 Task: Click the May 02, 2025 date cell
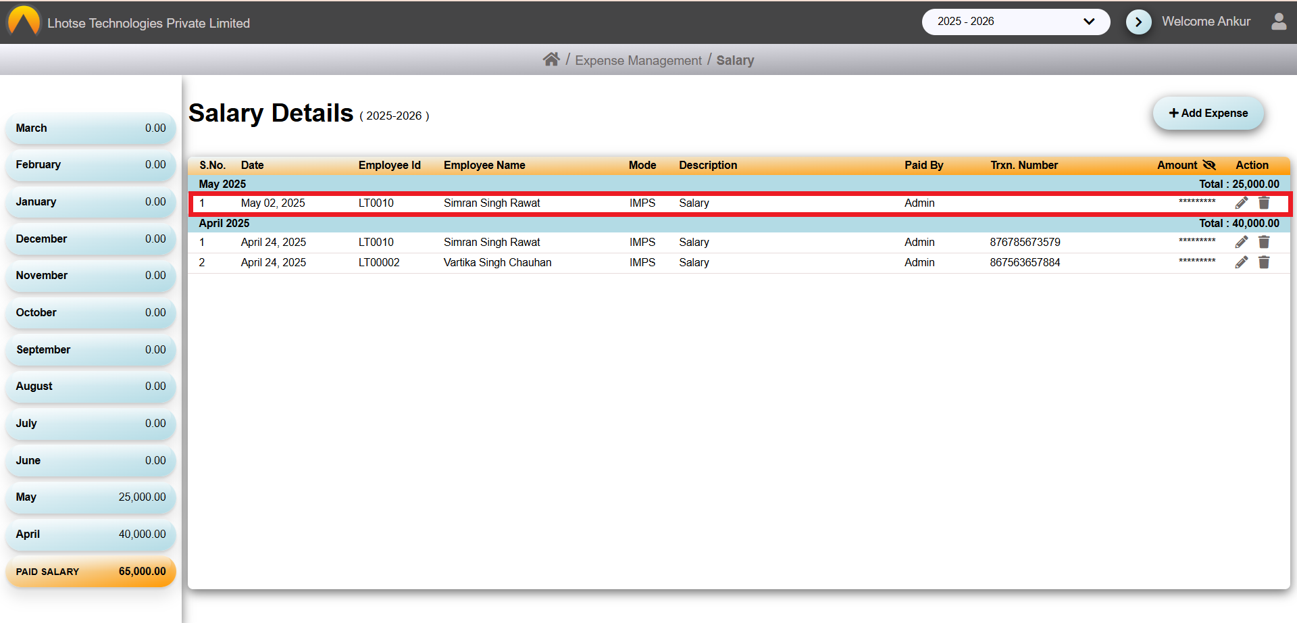[273, 203]
